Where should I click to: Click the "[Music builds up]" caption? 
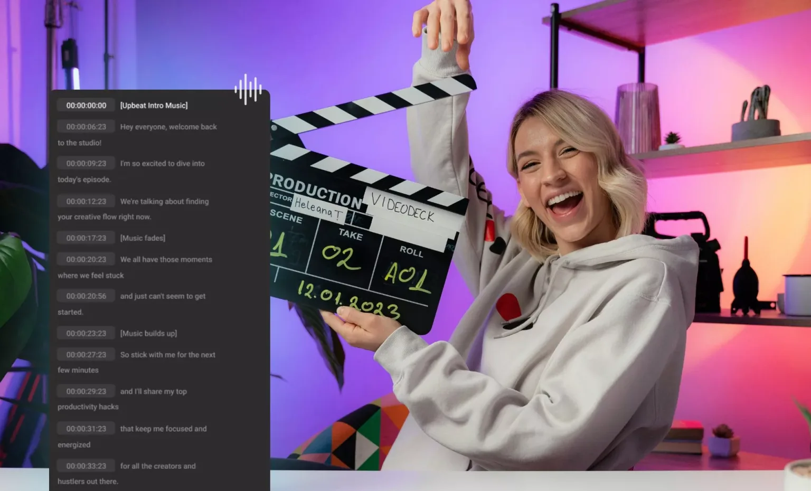pyautogui.click(x=148, y=334)
